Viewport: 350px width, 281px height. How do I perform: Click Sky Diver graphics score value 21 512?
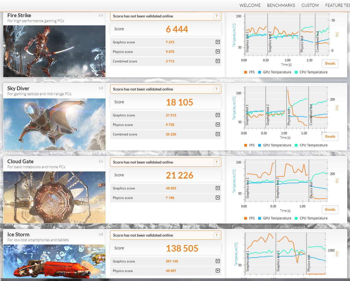[x=171, y=115]
